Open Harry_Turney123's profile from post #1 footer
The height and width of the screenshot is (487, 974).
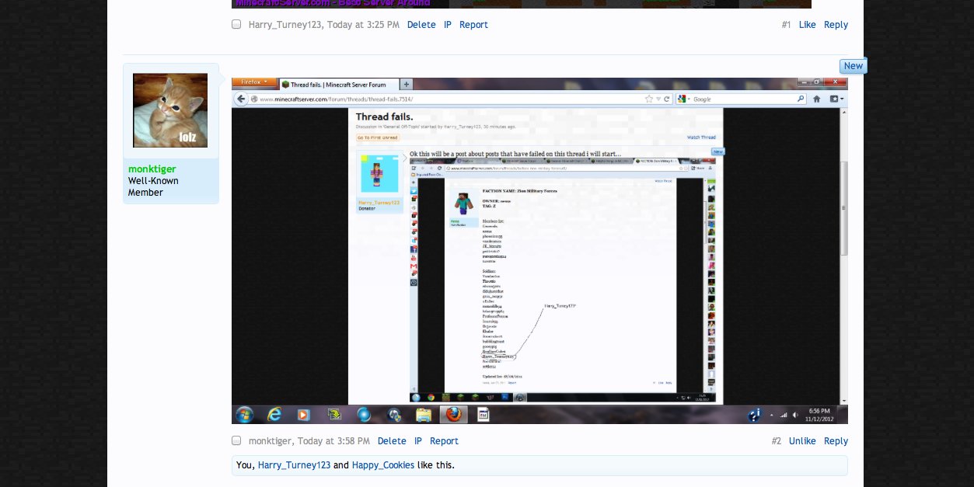click(285, 25)
